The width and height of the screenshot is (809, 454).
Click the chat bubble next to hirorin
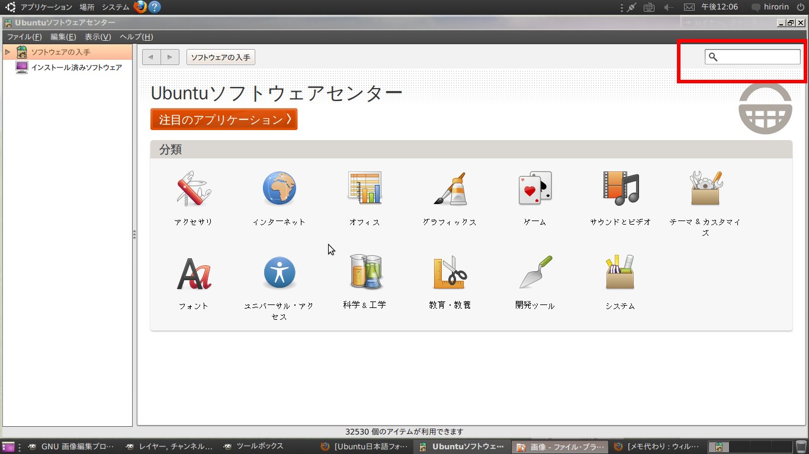pyautogui.click(x=756, y=7)
